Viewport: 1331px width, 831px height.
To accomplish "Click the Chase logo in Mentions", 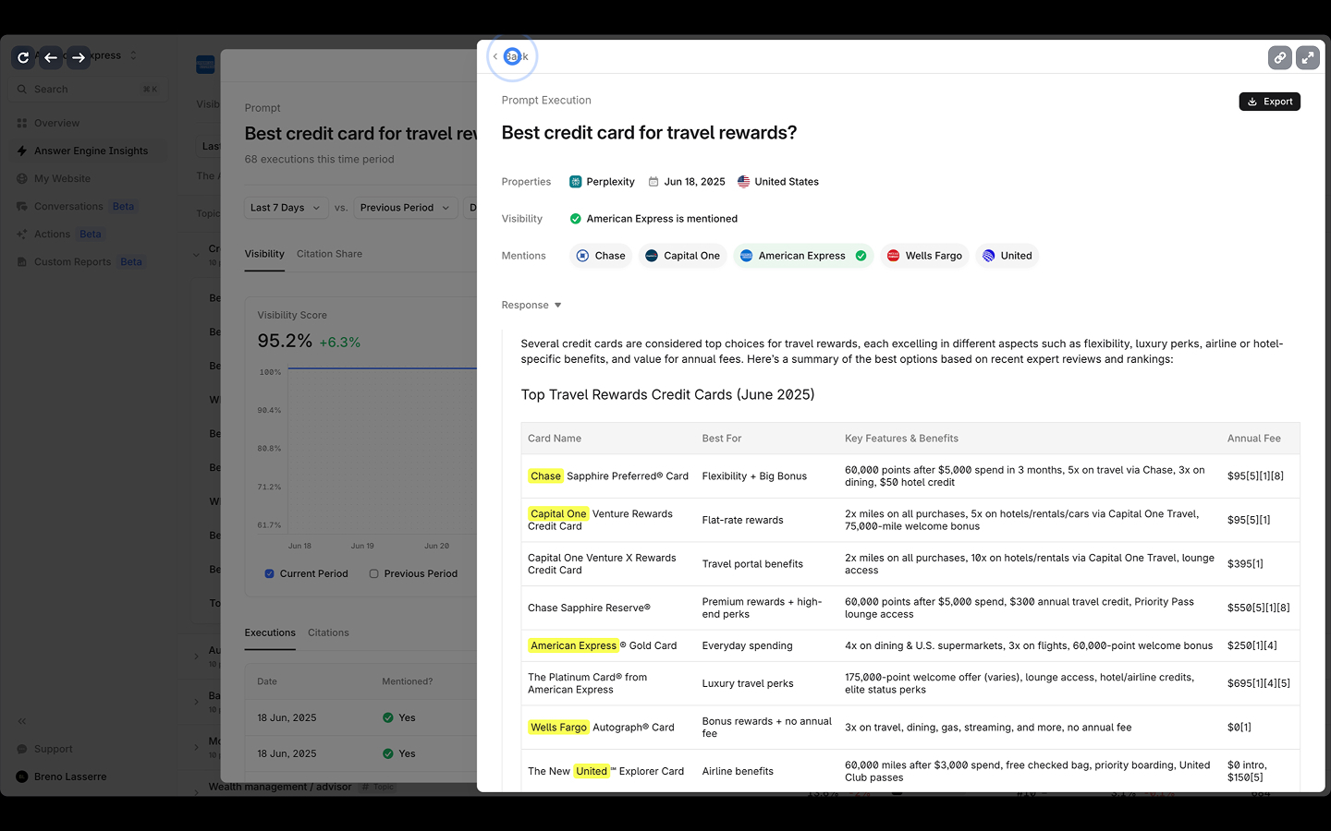I will tap(582, 256).
